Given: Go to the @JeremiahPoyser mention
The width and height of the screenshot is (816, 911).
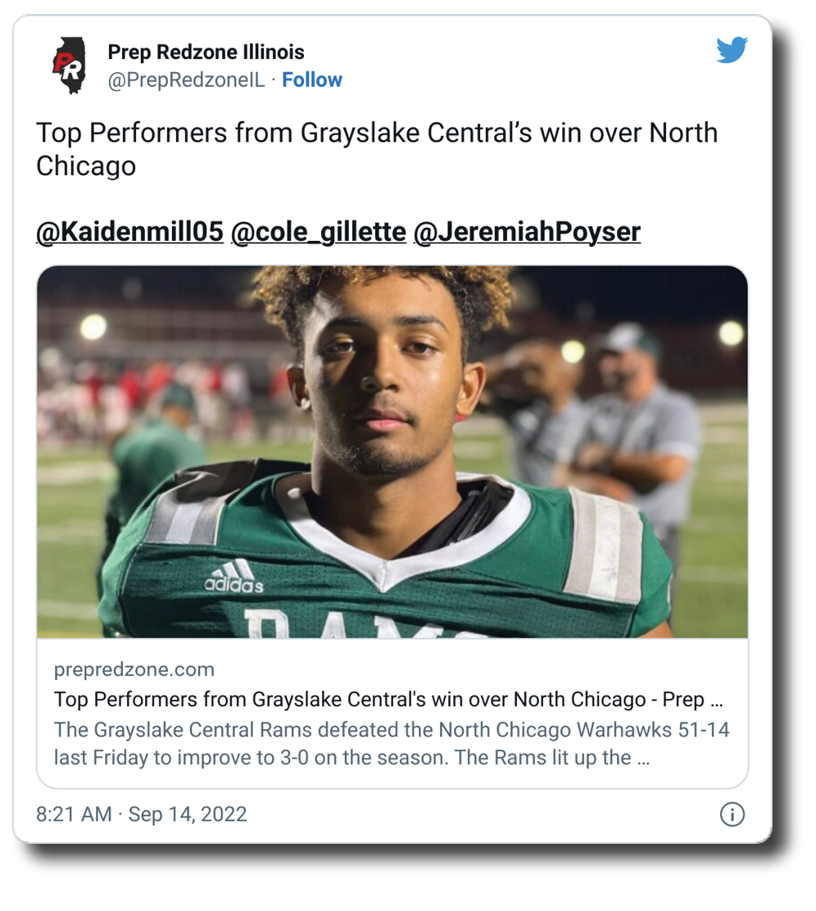Looking at the screenshot, I should pyautogui.click(x=527, y=232).
